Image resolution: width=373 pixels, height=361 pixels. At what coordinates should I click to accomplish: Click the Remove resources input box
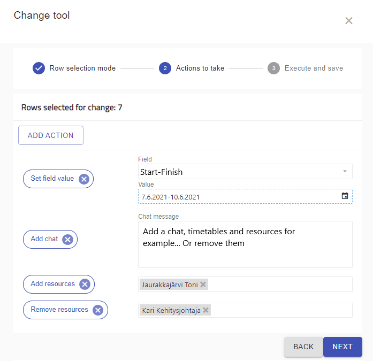click(245, 310)
